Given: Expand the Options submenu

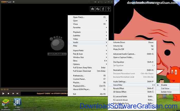Looking at the screenshot, I should point(88,64).
